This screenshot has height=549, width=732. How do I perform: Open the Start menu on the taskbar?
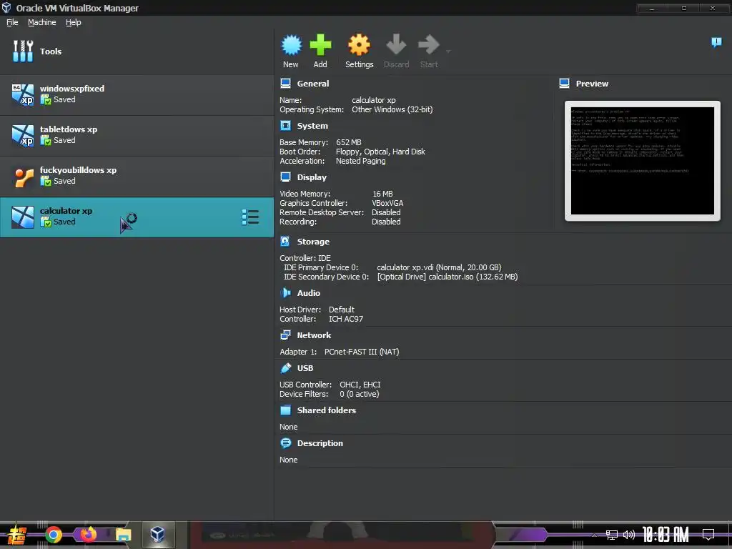17,535
